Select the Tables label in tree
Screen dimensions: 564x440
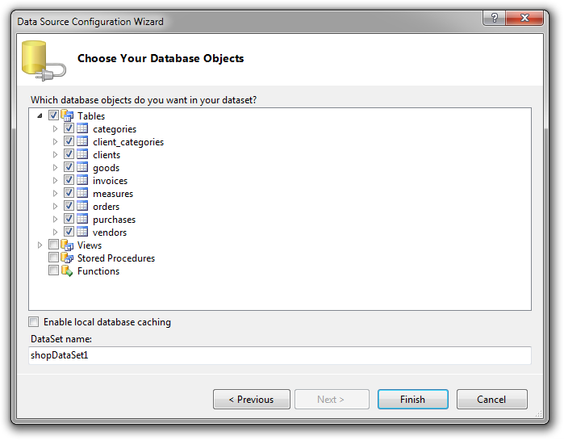click(x=91, y=116)
